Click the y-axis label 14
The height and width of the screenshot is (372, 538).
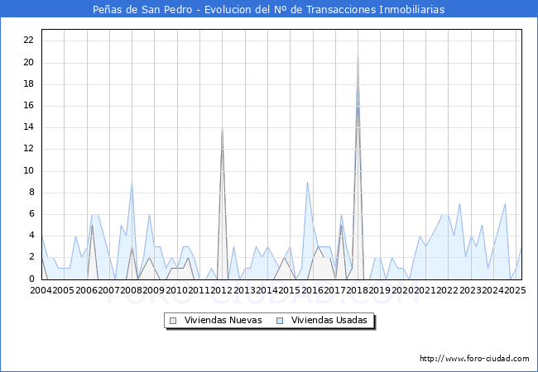(28, 127)
